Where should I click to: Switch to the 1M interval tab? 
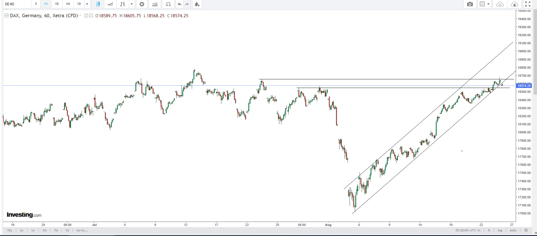[x=68, y=4]
